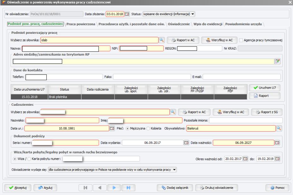Switch to Podmiot pow. pracę, cudzoziemiec tab

click(35, 24)
